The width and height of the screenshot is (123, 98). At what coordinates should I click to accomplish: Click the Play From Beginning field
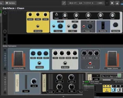point(109,76)
